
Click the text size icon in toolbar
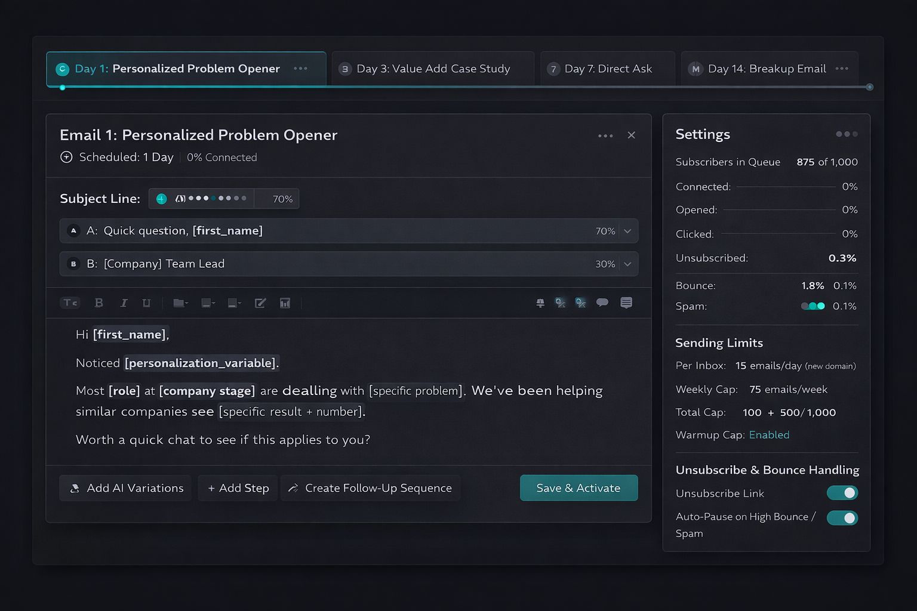tap(70, 303)
